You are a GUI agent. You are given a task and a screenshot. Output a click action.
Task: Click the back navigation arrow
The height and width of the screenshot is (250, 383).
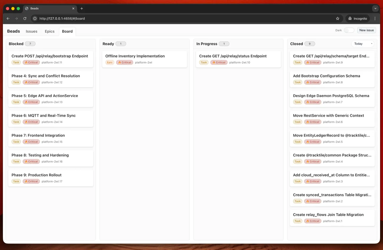tap(8, 18)
